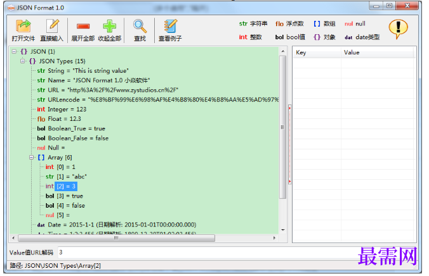Click the blue [] icon of Array
Image resolution: width=429 pixels, height=276 pixels.
[41, 158]
